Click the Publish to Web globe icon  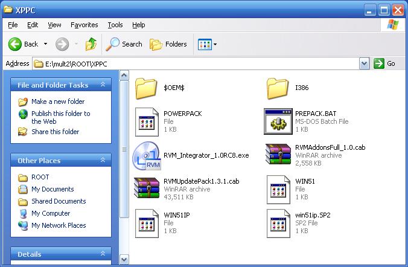[x=23, y=114]
